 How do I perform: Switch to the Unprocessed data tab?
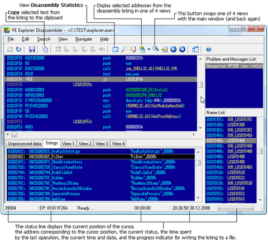[x=25, y=143]
